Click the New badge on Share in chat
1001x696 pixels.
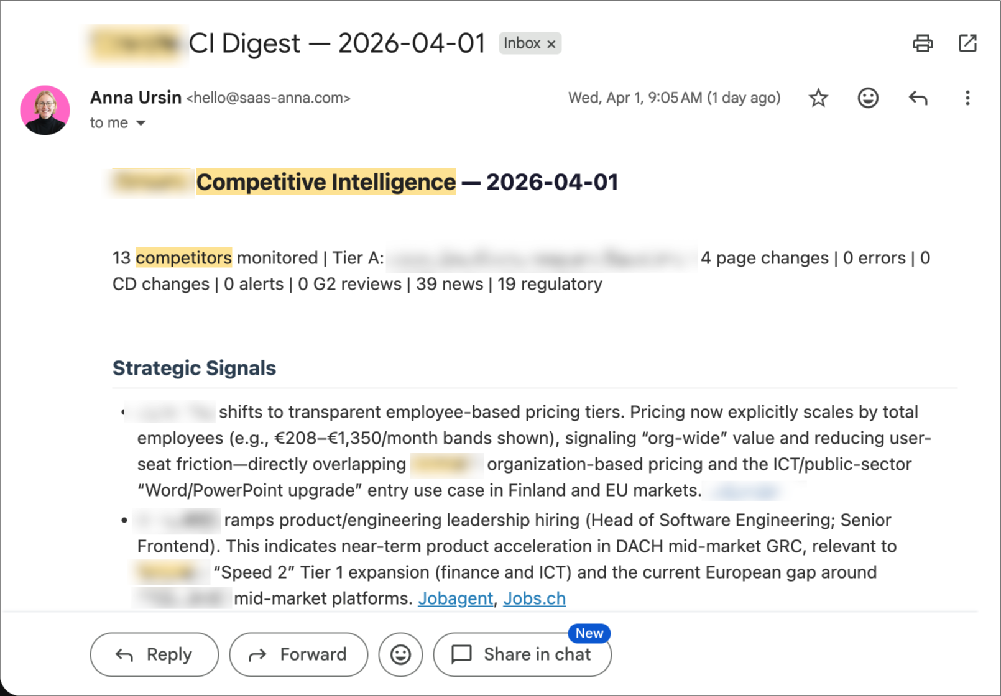point(589,633)
